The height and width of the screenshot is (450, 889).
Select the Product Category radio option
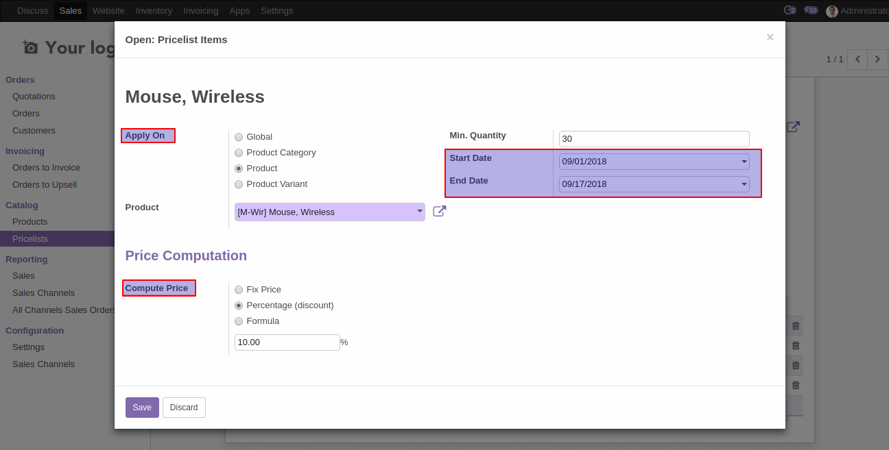click(239, 153)
